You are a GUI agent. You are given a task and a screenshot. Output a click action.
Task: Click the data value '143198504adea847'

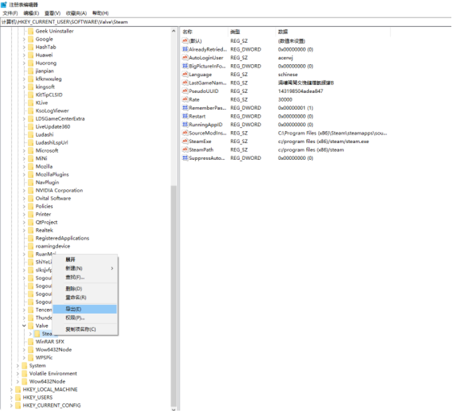300,91
